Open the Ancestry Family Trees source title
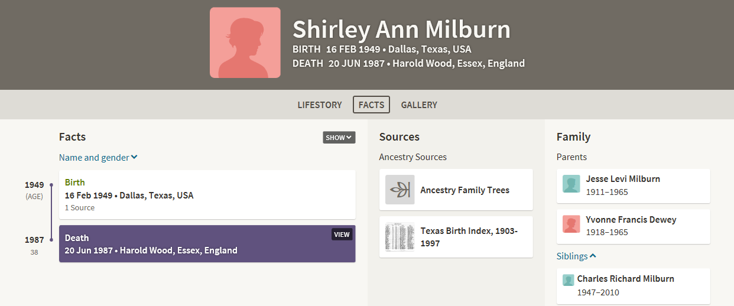This screenshot has height=306, width=734. point(465,190)
